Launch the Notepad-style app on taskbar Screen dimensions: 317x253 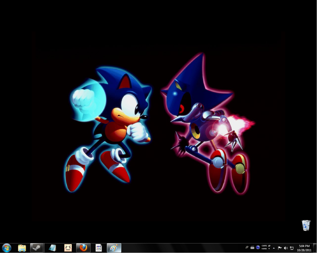52,248
